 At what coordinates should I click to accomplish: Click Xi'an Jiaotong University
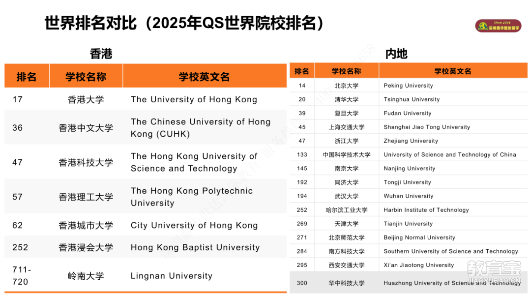(419, 265)
